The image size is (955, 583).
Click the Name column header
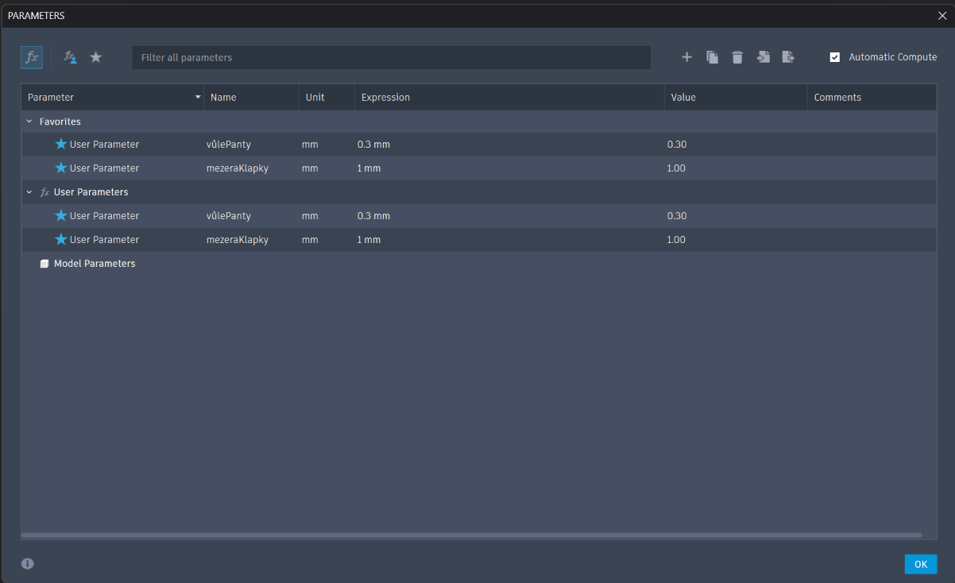(251, 98)
